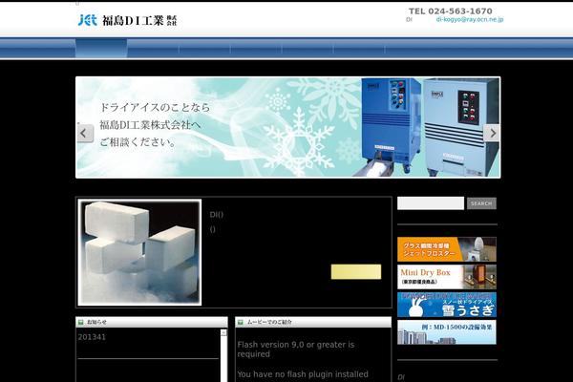Screen dimensions: 573x382
Task: Click the TEL 024-563-1670 text
Action: pyautogui.click(x=450, y=11)
